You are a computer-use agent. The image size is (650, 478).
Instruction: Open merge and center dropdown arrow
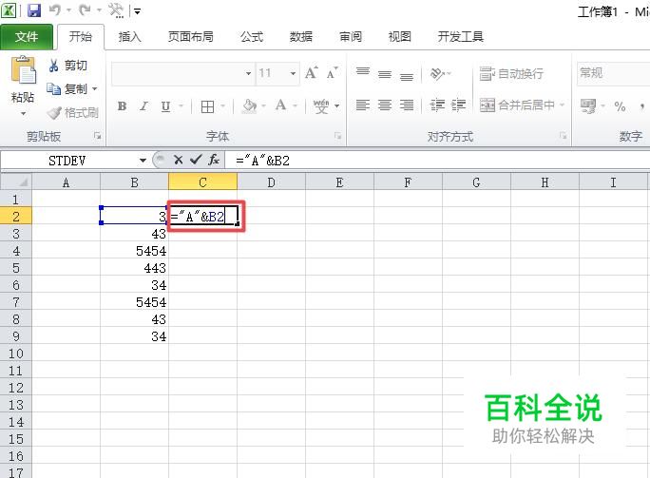click(563, 105)
